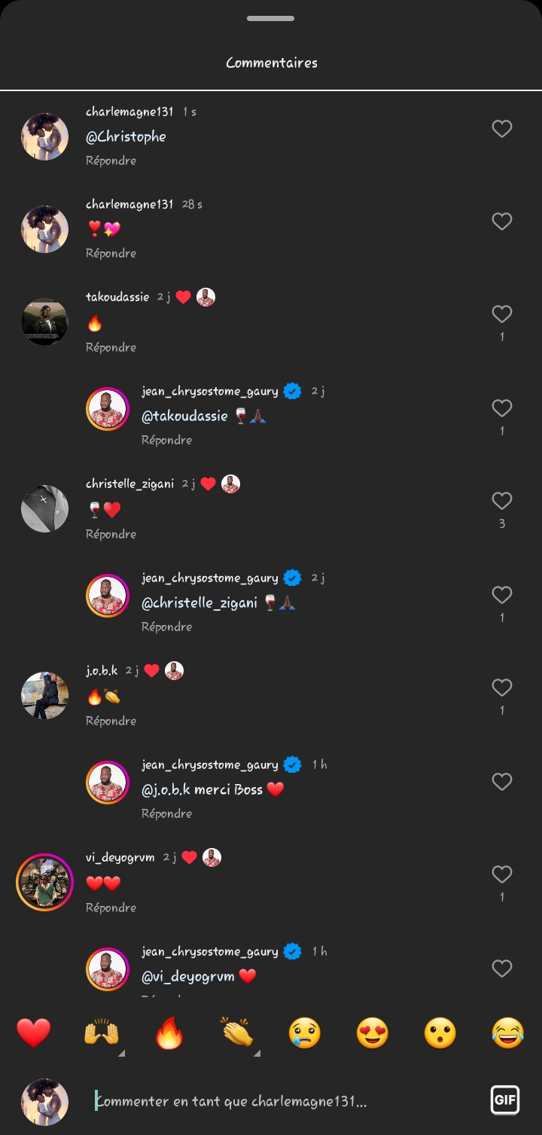
Task: Like christelle_zigani's comment with heart icon
Action: click(x=502, y=501)
